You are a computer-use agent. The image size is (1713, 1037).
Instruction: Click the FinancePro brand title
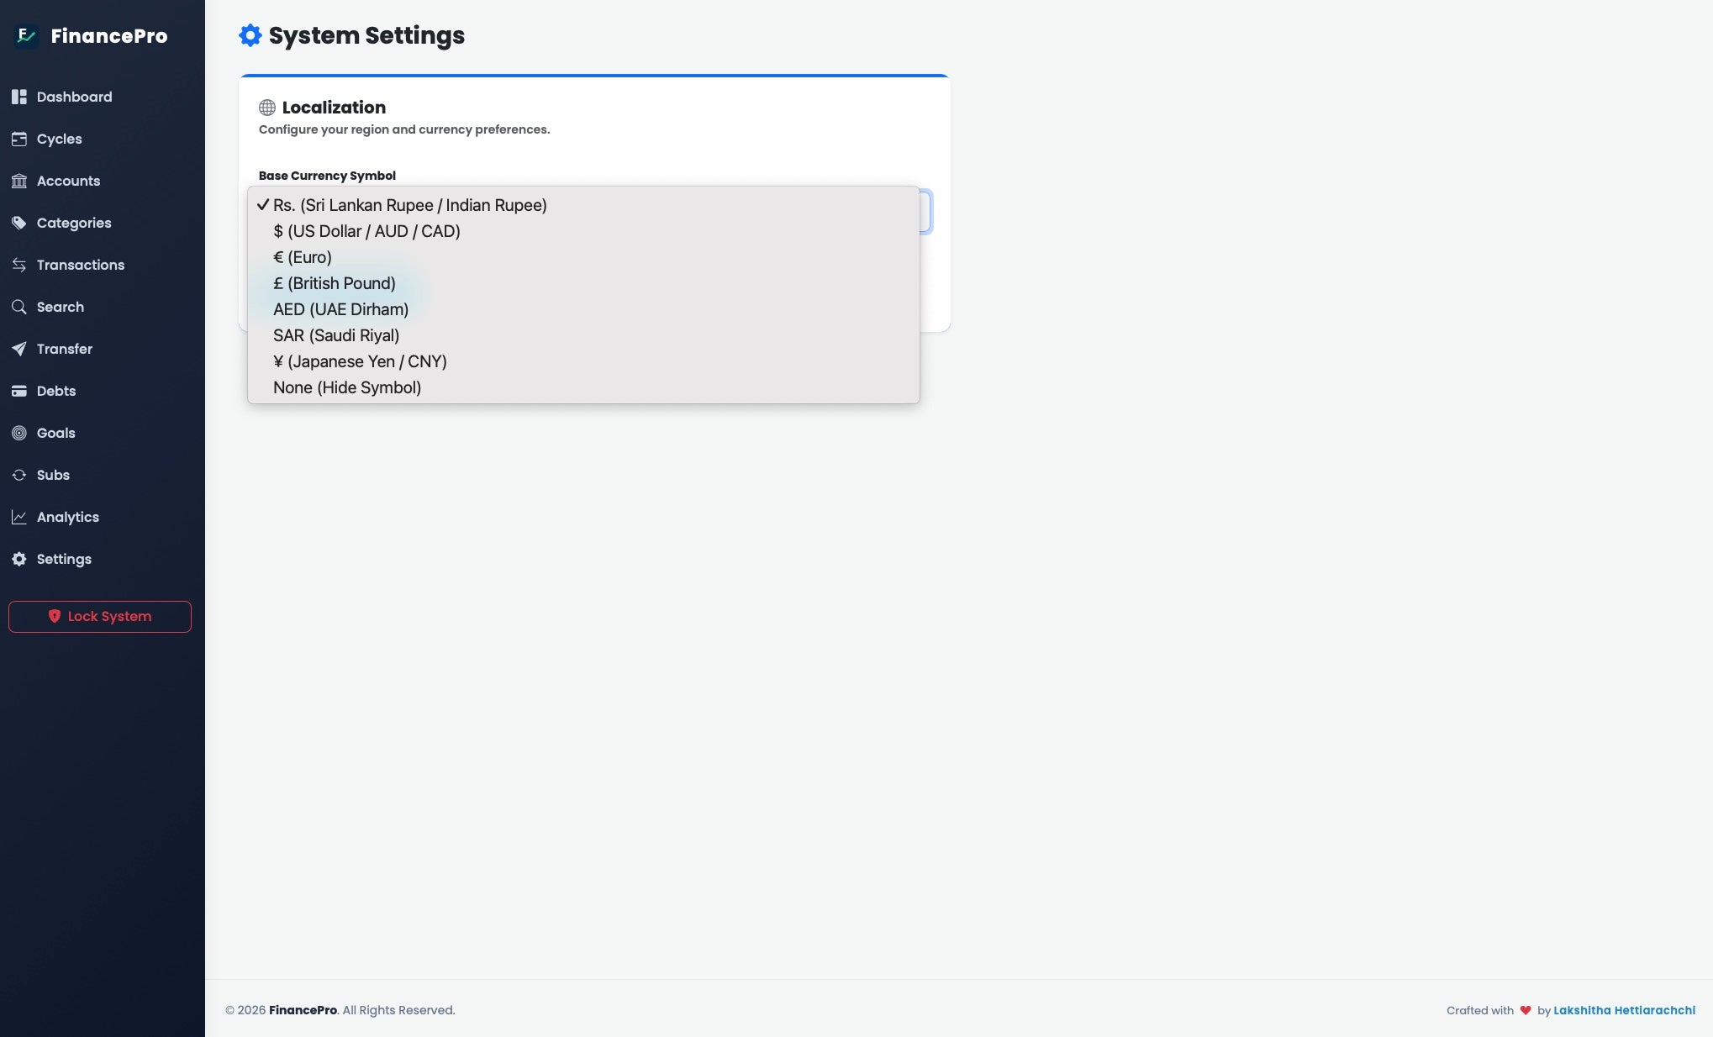click(109, 36)
